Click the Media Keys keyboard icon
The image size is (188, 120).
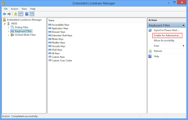coord(50,39)
